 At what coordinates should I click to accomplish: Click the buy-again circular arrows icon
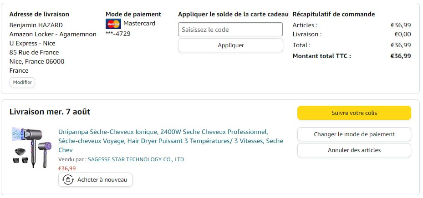point(68,180)
